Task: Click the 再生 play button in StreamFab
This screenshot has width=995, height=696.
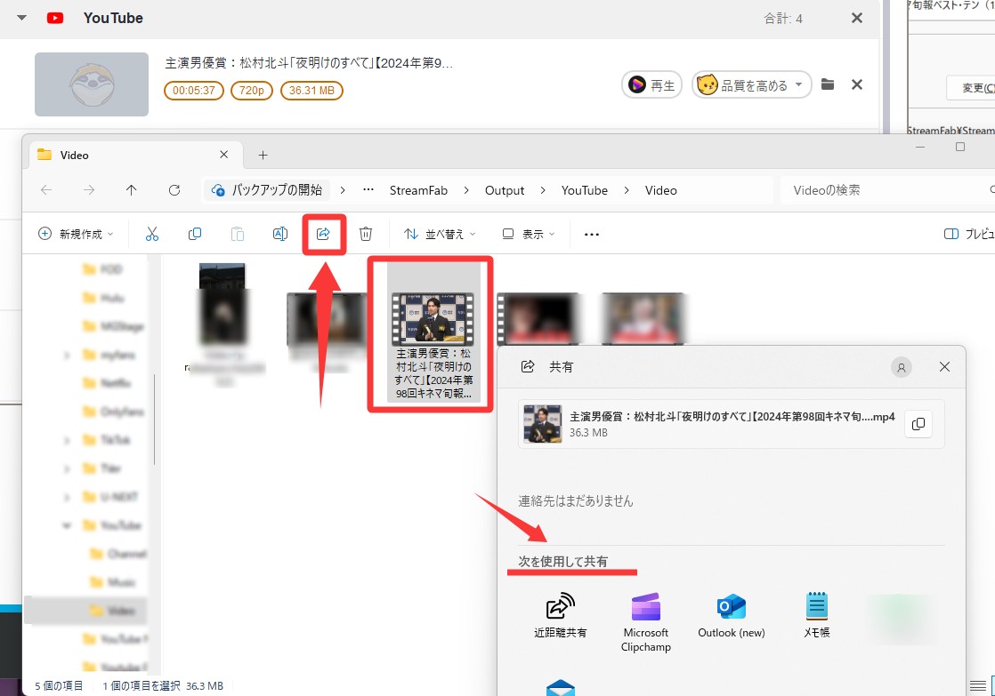Action: click(651, 85)
